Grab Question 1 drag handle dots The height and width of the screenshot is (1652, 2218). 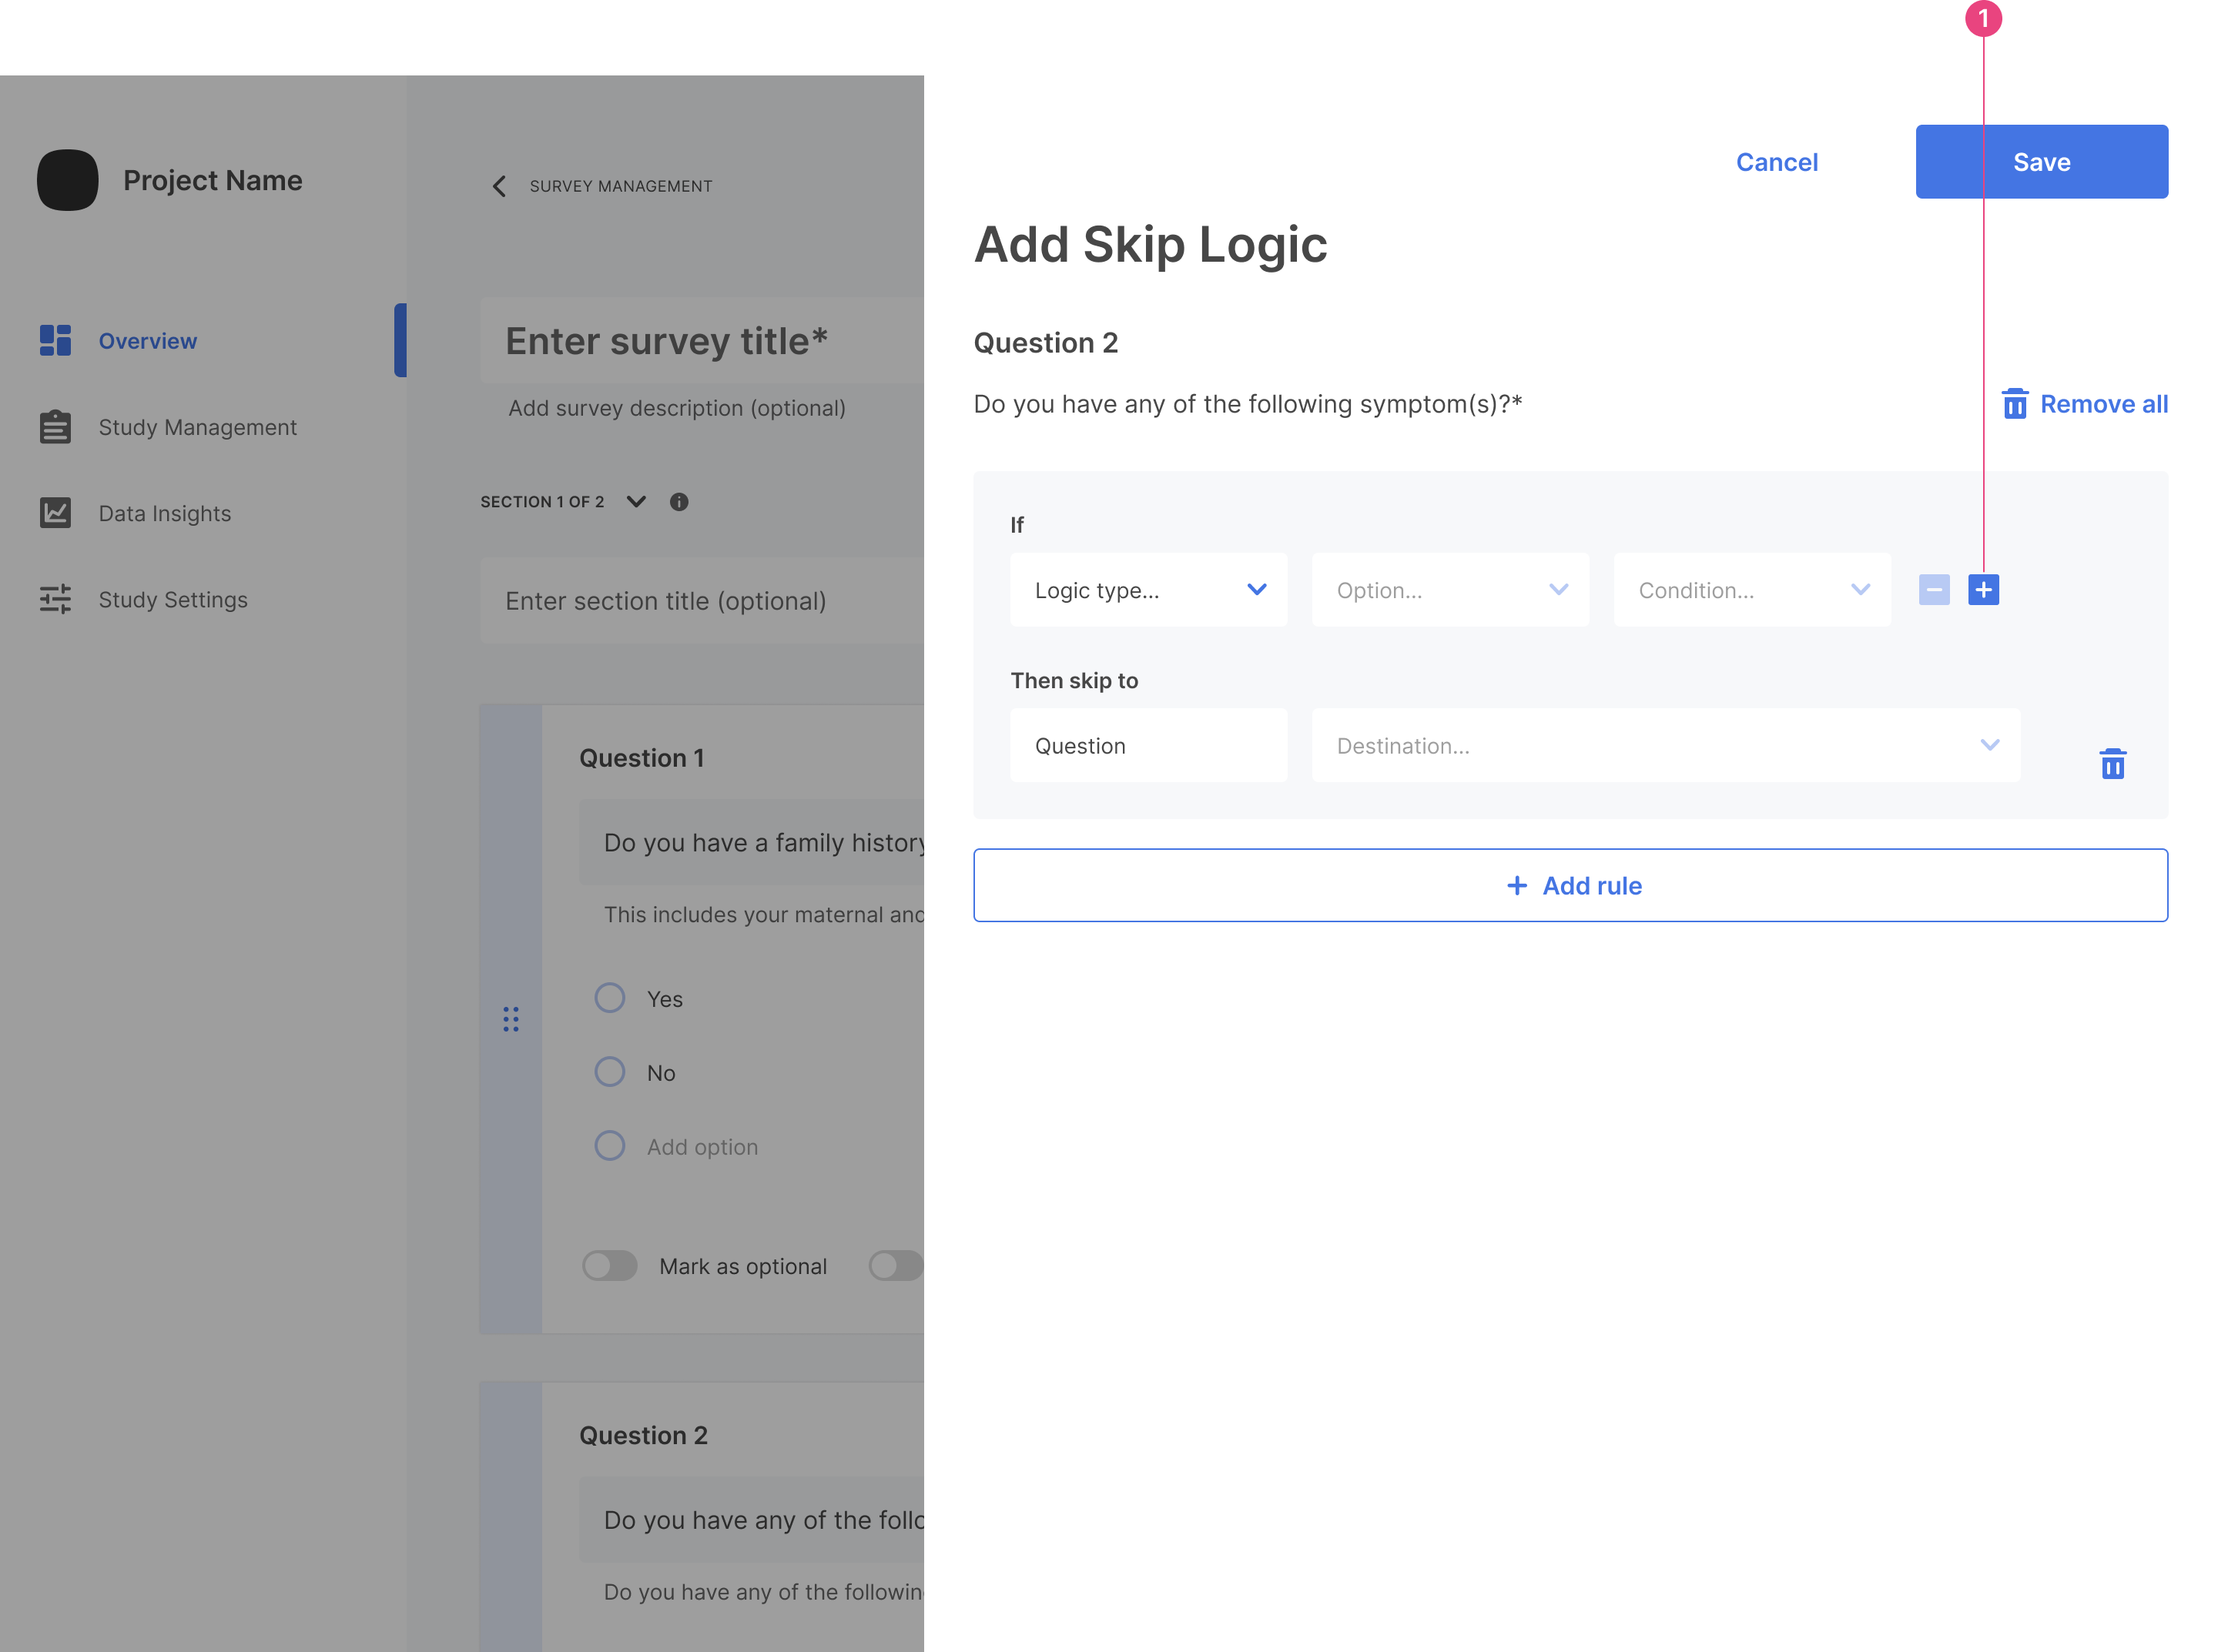(x=511, y=1019)
